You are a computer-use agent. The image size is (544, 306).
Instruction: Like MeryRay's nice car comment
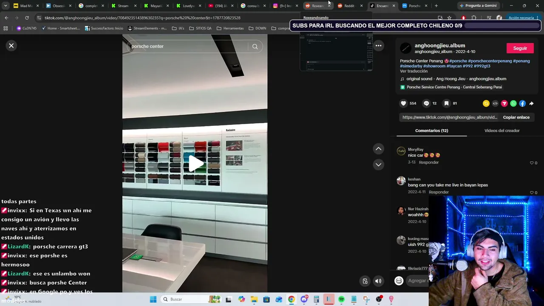coord(532,163)
